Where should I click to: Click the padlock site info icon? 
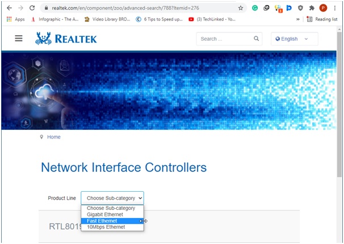46,8
